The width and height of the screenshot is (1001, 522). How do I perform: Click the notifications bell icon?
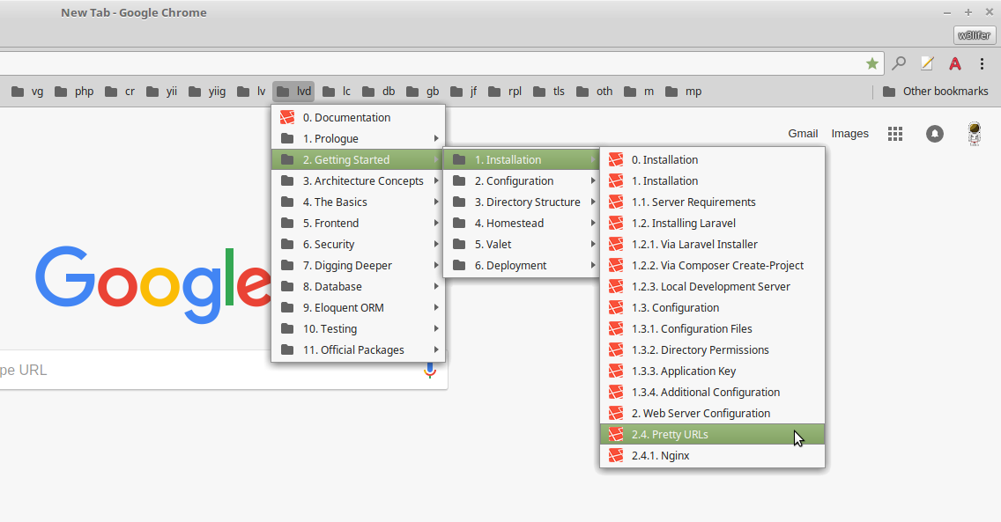click(x=934, y=134)
